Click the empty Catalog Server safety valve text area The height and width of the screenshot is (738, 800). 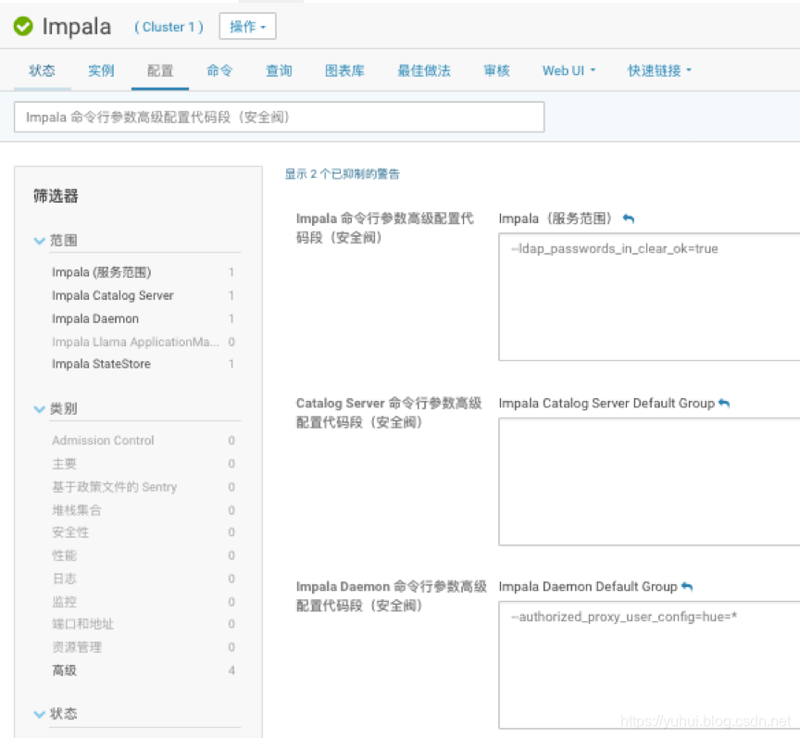[649, 482]
